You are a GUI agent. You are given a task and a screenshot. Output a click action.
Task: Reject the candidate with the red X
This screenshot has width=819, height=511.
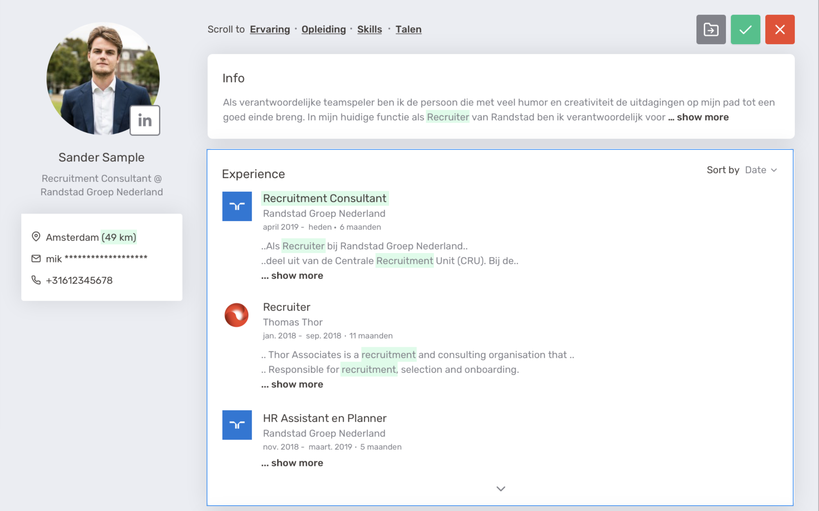[780, 29]
